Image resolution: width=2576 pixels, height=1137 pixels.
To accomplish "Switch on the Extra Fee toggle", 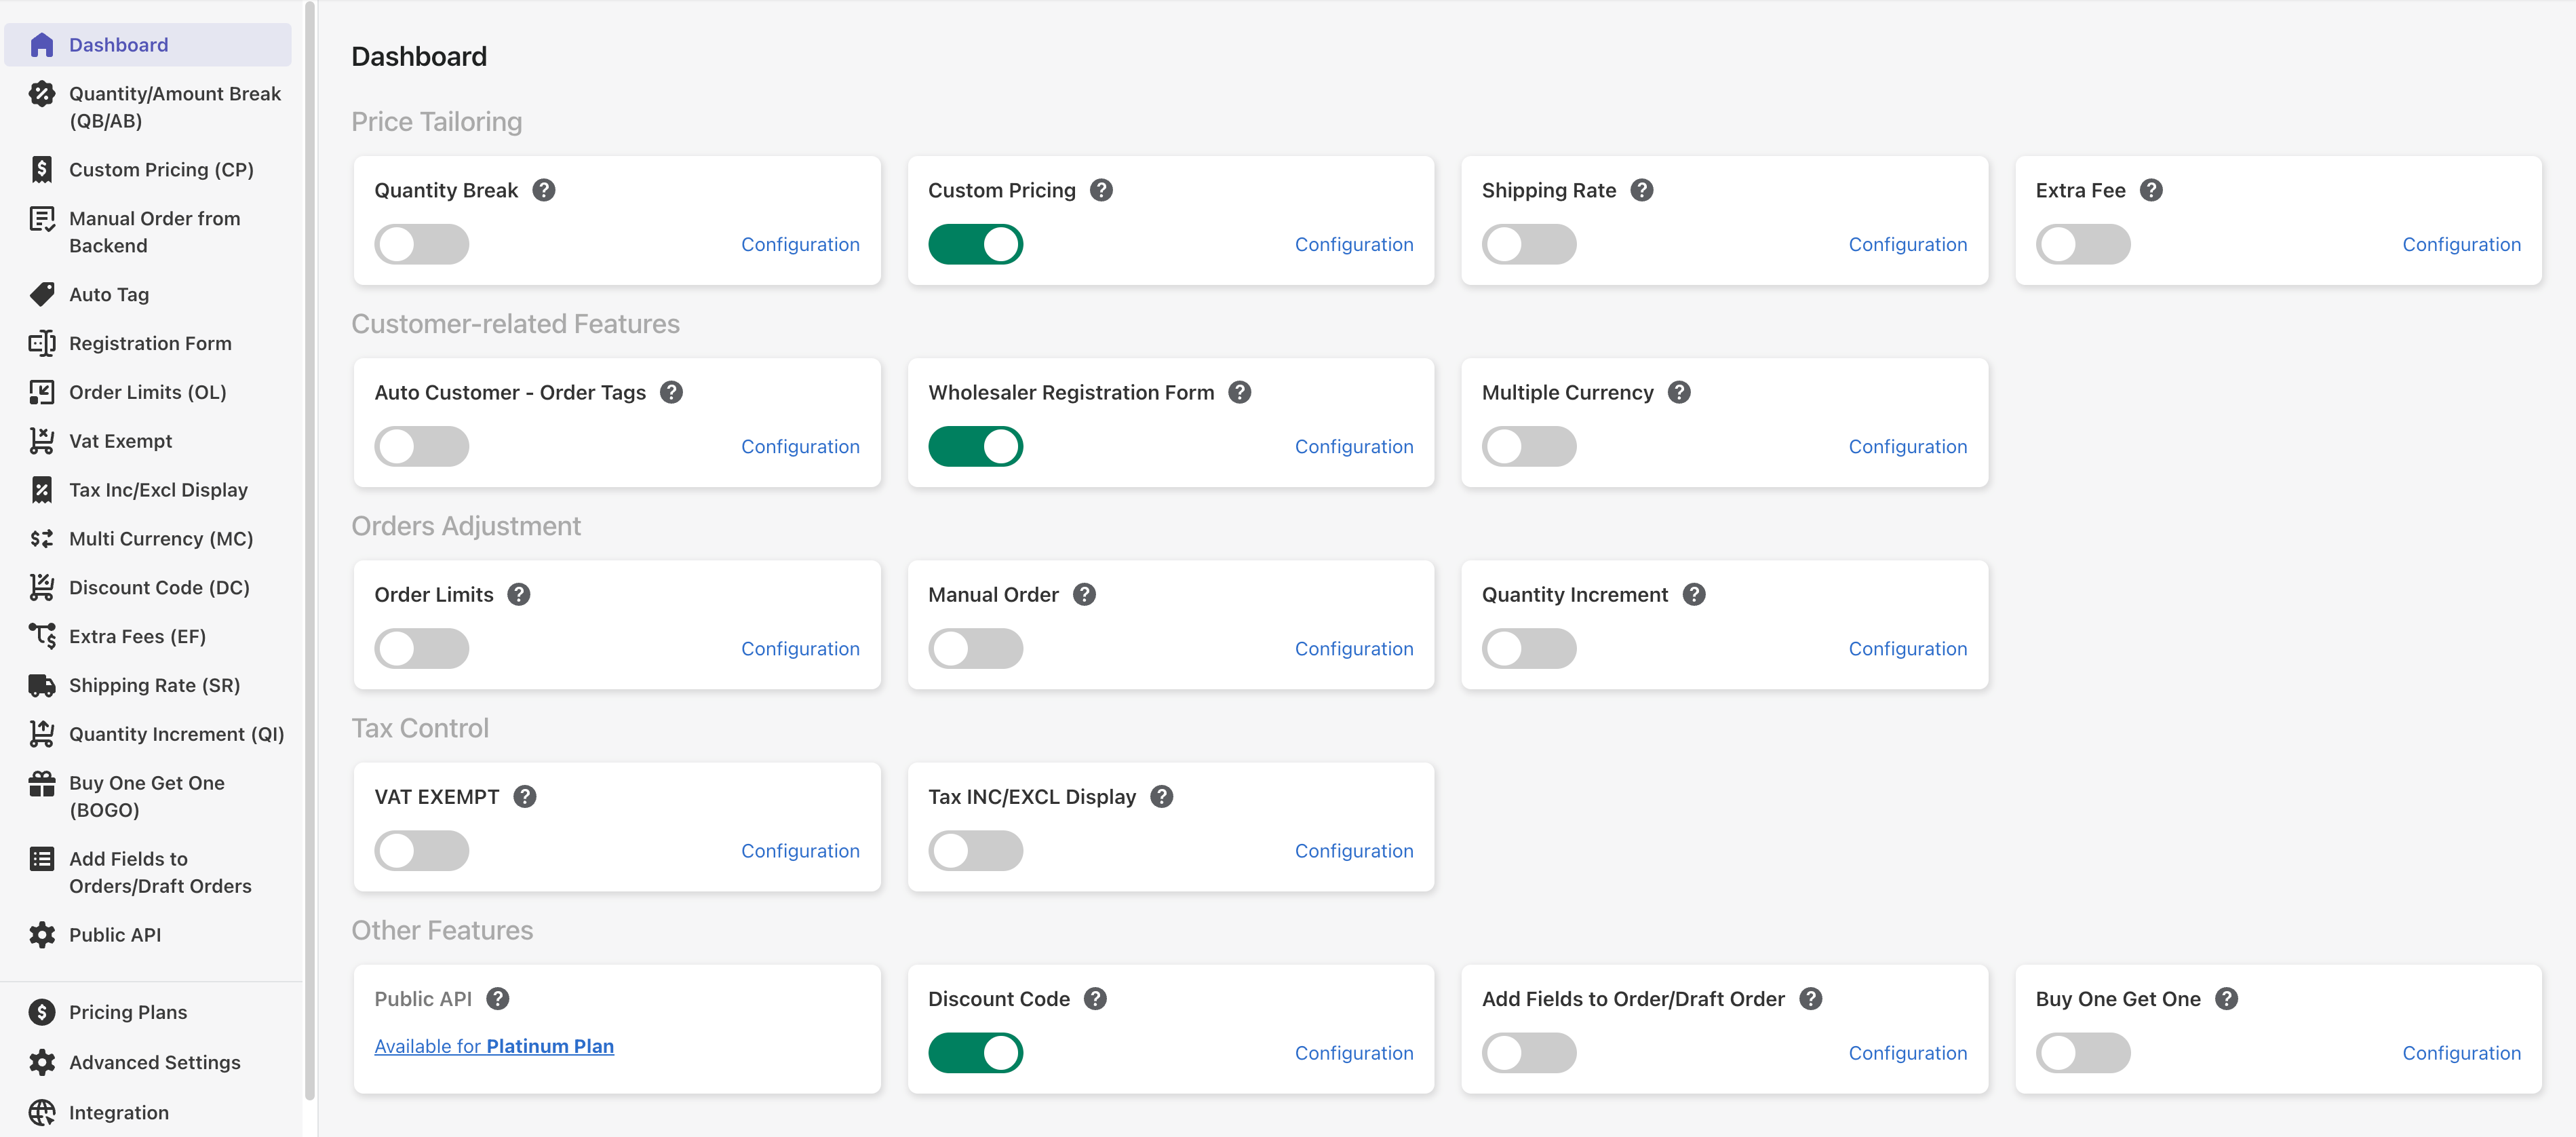I will 2083,244.
